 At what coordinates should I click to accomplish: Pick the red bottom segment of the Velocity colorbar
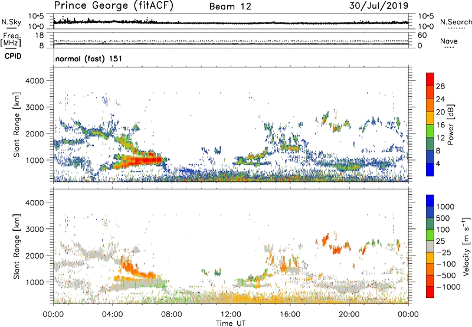point(430,292)
